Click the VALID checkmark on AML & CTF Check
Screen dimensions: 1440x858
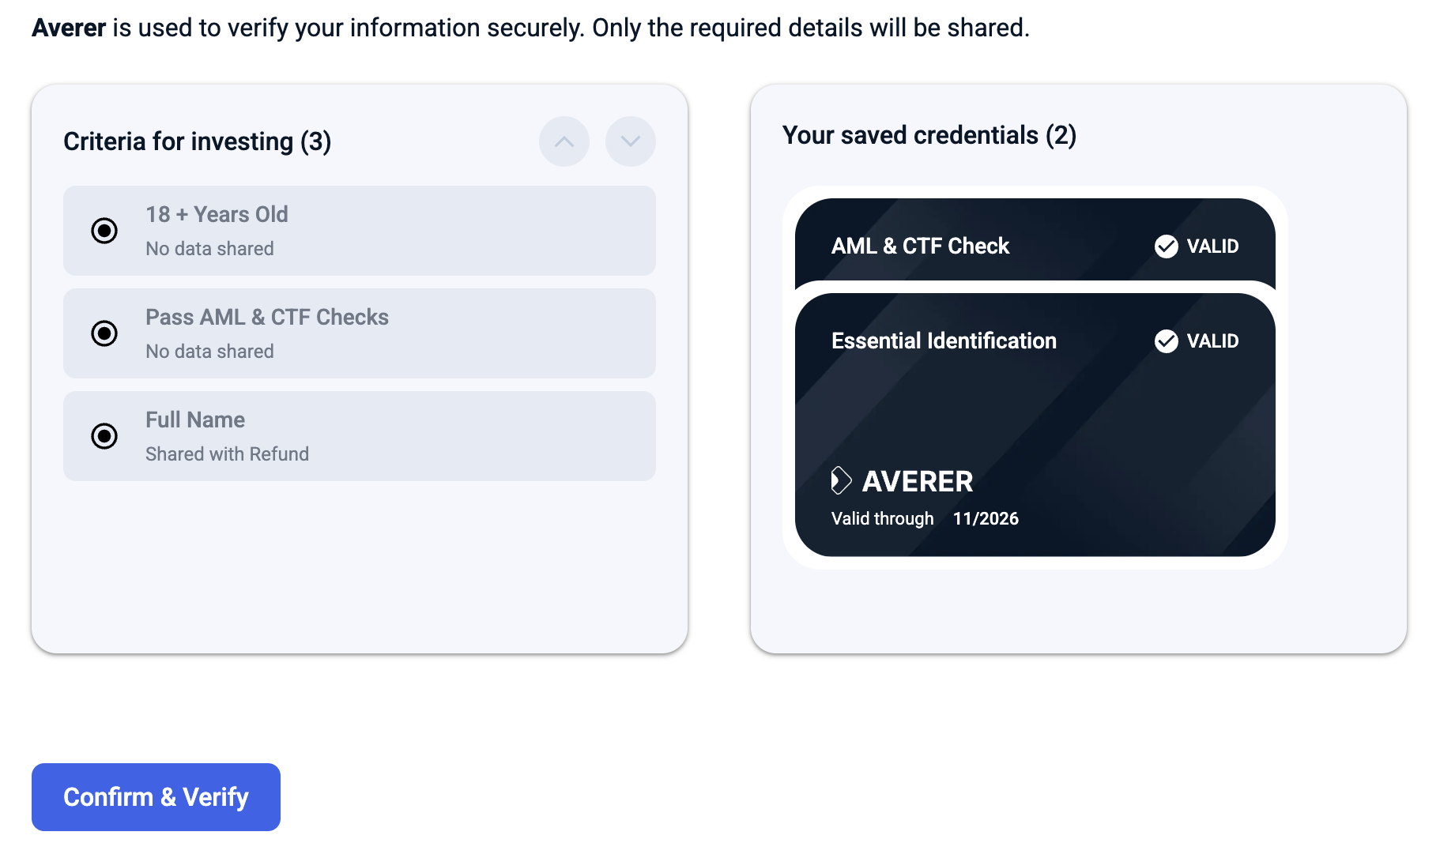(x=1167, y=246)
